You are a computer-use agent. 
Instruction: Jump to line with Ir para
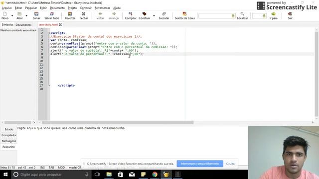point(273,15)
